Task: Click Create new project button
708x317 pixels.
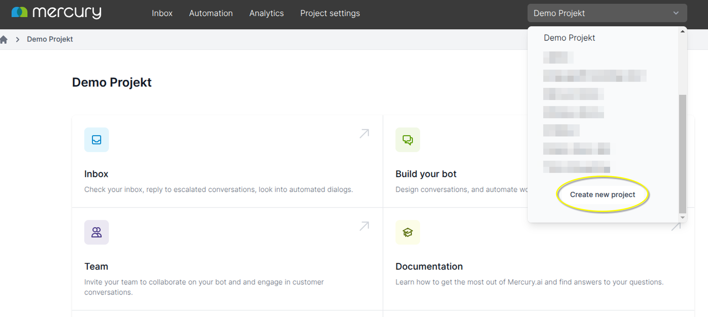Action: (602, 195)
